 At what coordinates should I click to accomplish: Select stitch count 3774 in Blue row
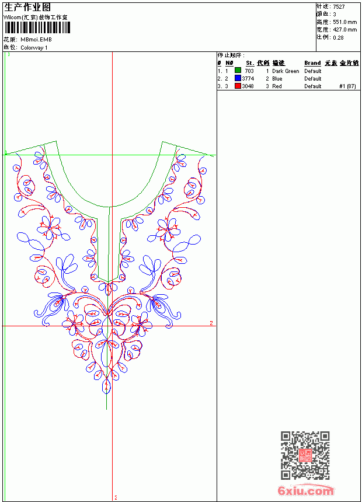coord(248,78)
